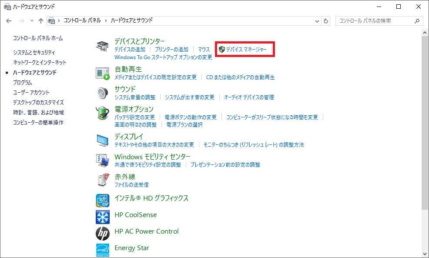The width and height of the screenshot is (429, 258).
Task: Open the インテル HD グラフィックス icon
Action: 103,200
